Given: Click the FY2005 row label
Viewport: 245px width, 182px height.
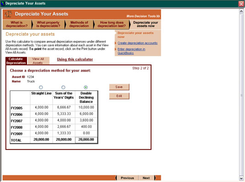Looking at the screenshot, I should pos(16,108).
